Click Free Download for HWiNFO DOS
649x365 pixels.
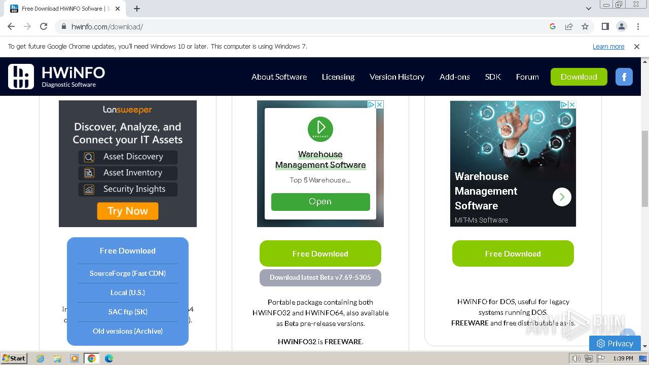point(513,253)
